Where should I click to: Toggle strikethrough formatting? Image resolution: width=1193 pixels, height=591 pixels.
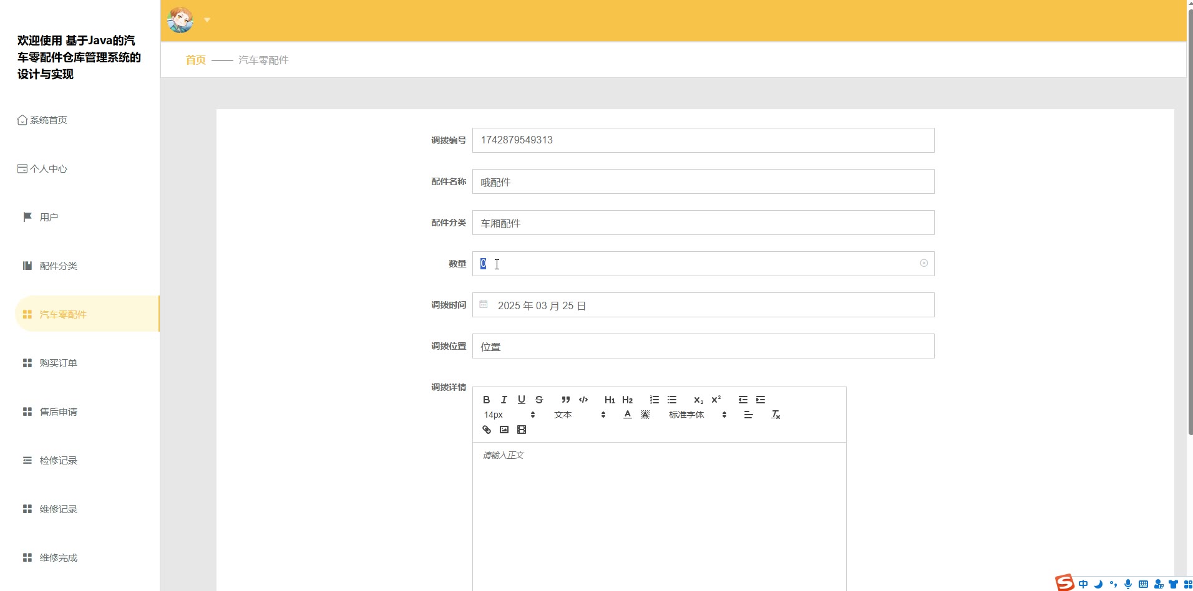click(539, 400)
